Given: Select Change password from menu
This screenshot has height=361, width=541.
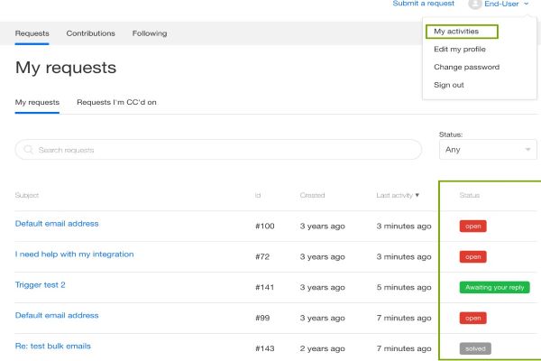Looking at the screenshot, I should click(x=466, y=67).
